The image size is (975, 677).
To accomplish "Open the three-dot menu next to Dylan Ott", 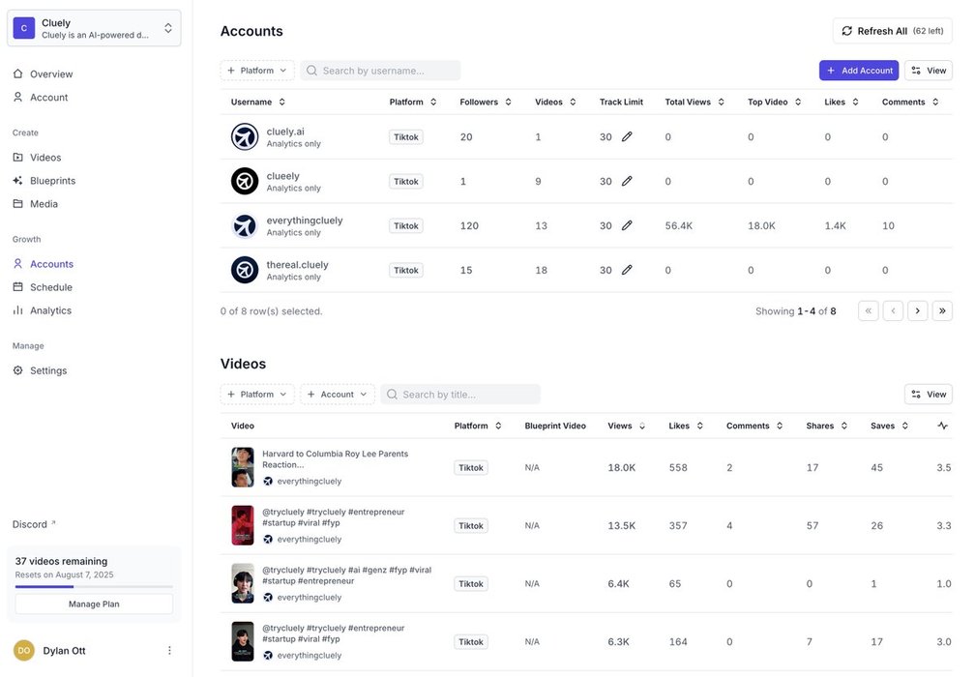I will (x=169, y=651).
